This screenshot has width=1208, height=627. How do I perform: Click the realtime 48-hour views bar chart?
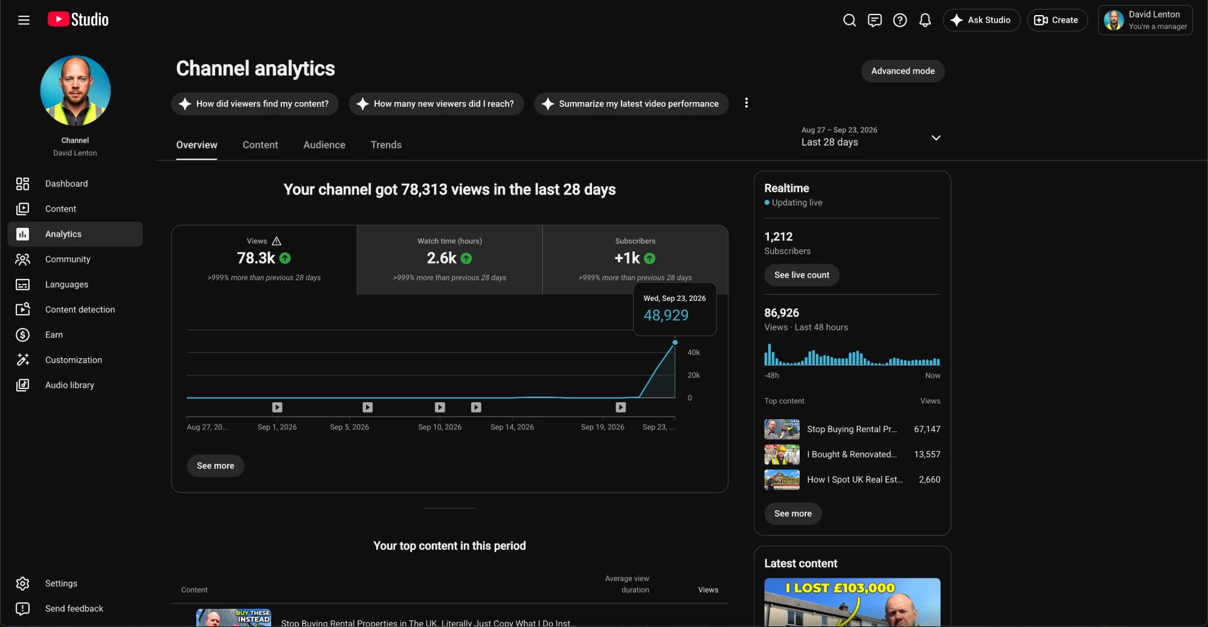852,354
